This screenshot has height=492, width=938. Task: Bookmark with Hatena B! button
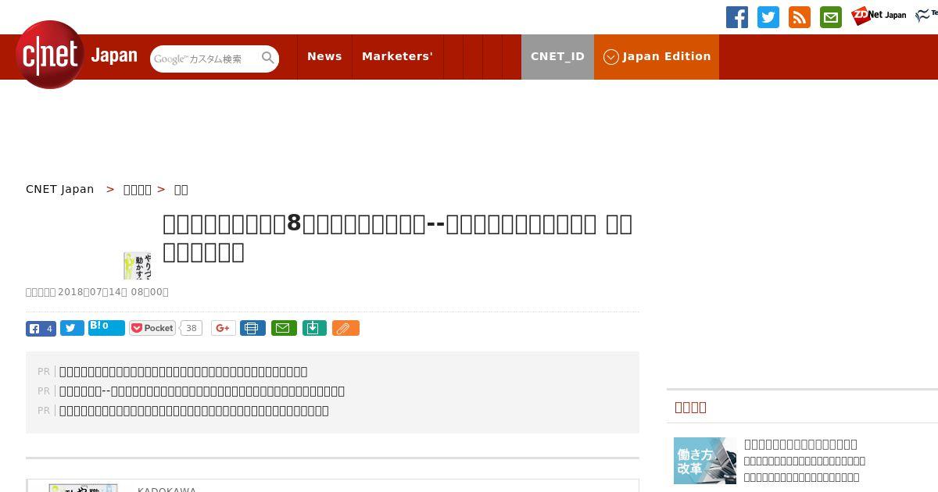(x=106, y=328)
